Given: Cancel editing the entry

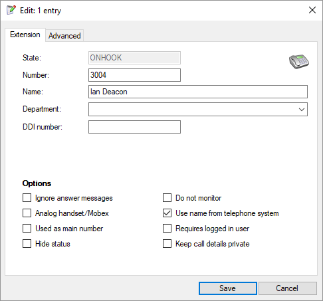Looking at the screenshot, I should [287, 288].
